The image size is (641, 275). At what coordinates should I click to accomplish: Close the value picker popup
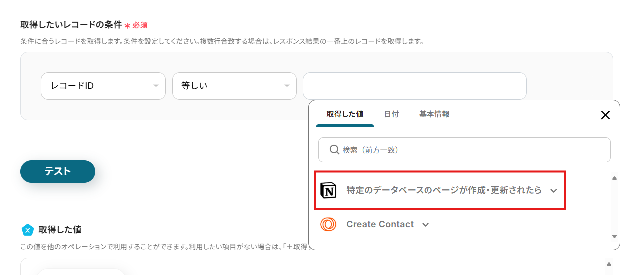pyautogui.click(x=605, y=115)
